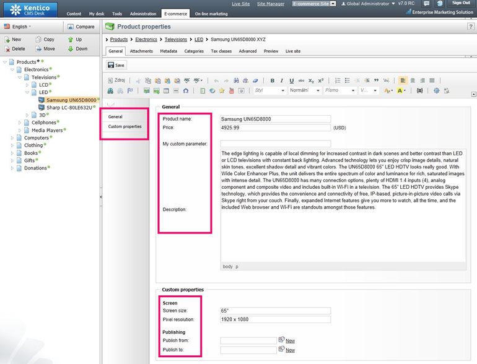Open the Site Manager link

[x=271, y=4]
